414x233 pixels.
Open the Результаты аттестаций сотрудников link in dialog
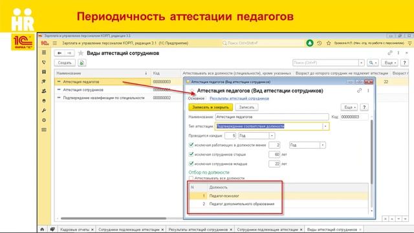click(x=239, y=98)
